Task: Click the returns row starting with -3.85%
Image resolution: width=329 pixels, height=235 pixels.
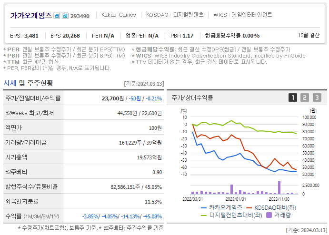Action: pyautogui.click(x=122, y=216)
